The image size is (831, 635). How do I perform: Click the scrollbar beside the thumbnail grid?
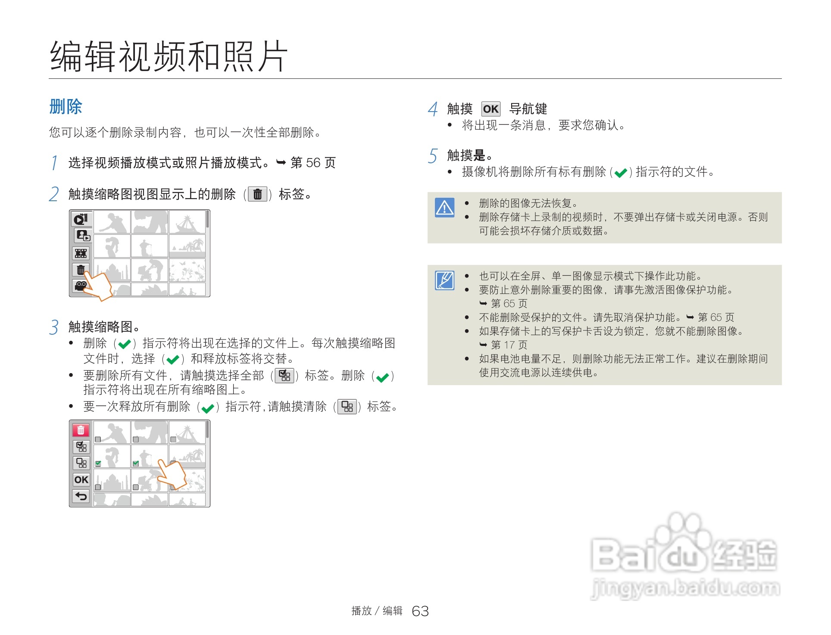click(207, 219)
